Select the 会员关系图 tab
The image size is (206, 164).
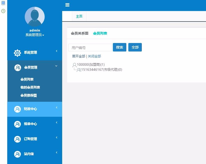point(80,33)
